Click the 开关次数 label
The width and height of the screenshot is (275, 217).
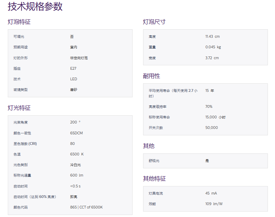pos(156,128)
